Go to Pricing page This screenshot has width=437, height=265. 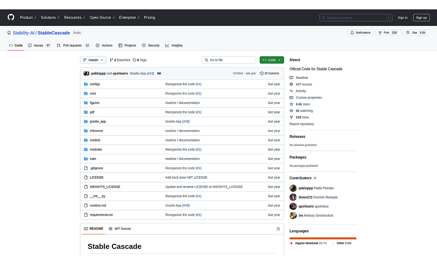150,17
